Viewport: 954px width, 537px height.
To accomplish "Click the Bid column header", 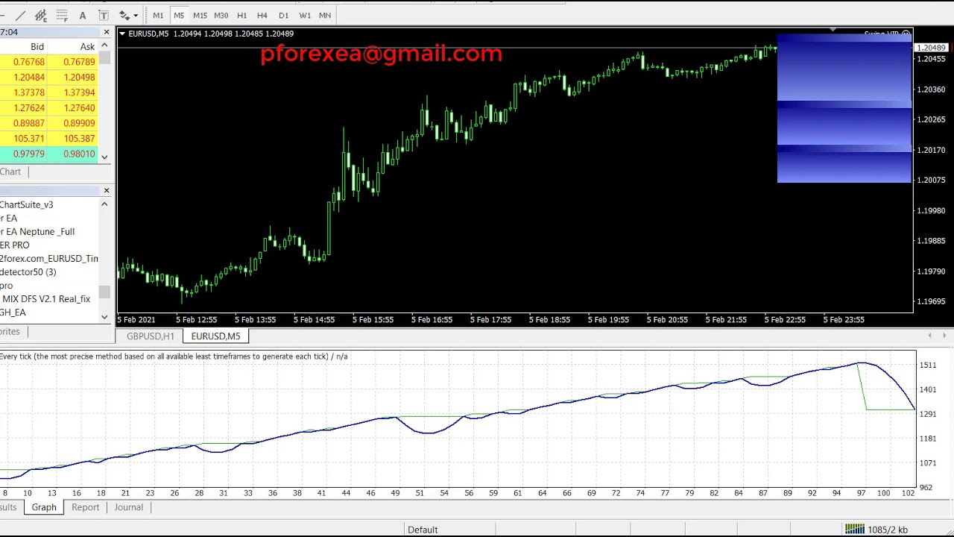I will [x=37, y=46].
